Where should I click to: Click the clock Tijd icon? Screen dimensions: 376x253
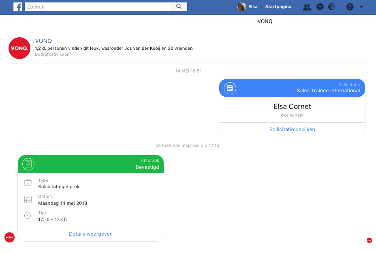coord(28,216)
